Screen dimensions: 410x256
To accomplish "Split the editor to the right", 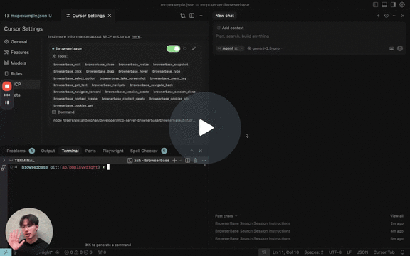I will click(191, 16).
